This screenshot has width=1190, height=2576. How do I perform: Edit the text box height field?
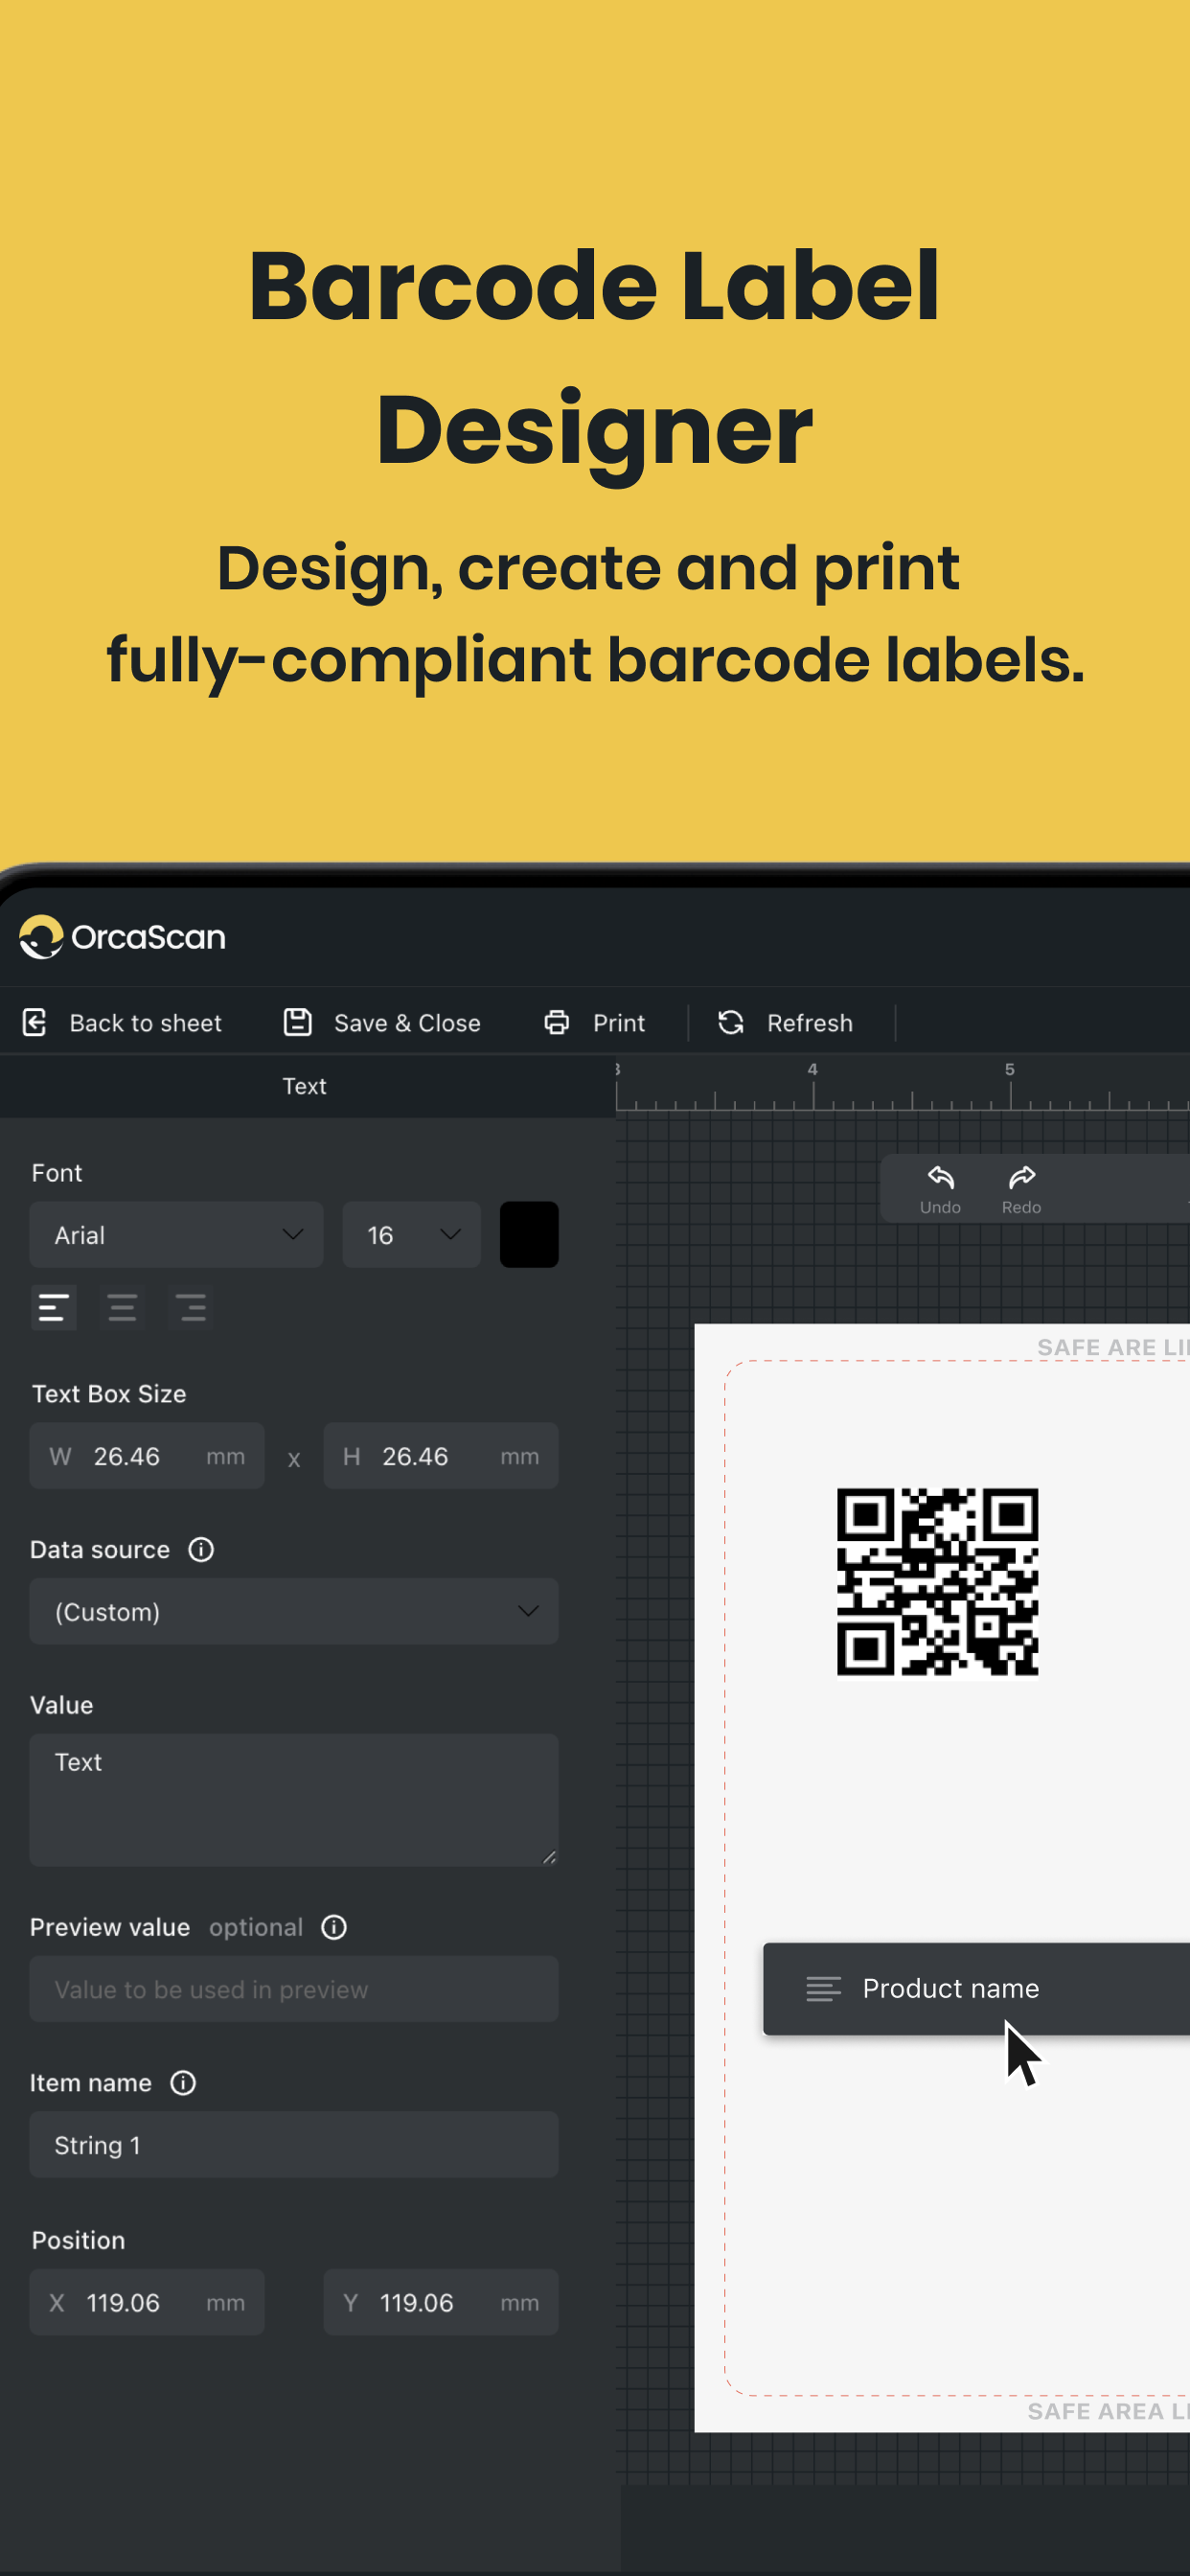(441, 1456)
